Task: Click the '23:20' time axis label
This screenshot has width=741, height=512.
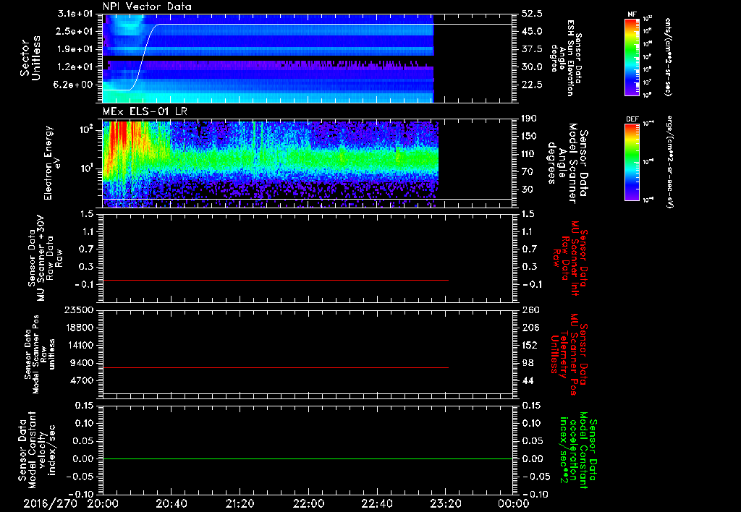Action: pos(445,503)
